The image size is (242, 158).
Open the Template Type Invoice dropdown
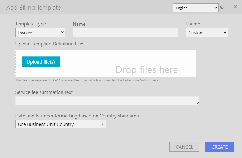pos(40,32)
